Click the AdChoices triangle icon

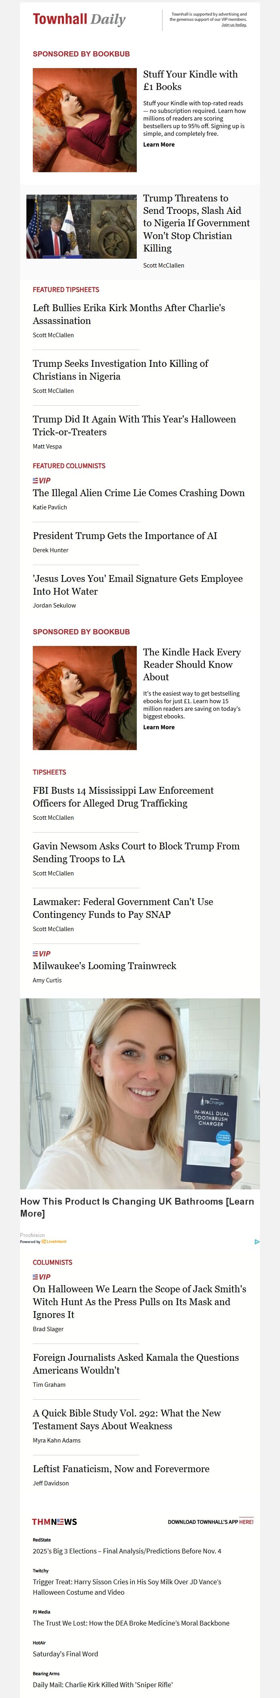(256, 1241)
